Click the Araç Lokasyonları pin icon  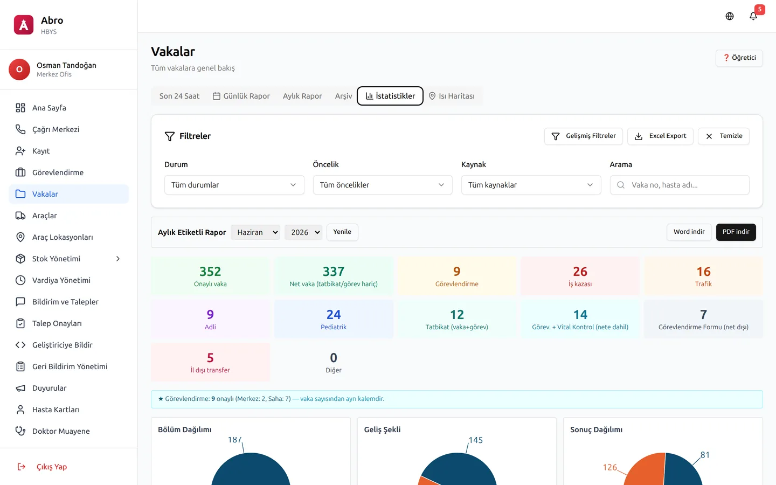tap(20, 237)
